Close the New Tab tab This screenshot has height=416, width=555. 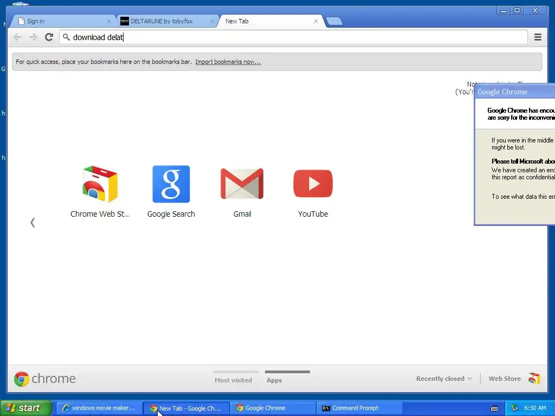click(316, 21)
